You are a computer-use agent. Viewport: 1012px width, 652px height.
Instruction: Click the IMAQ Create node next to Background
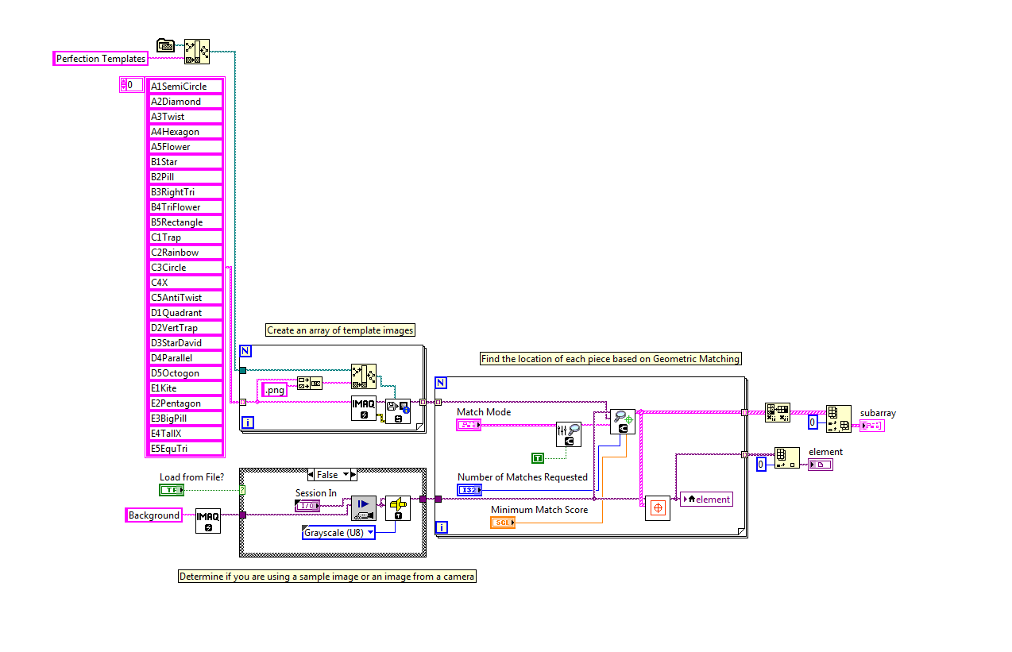pos(208,520)
